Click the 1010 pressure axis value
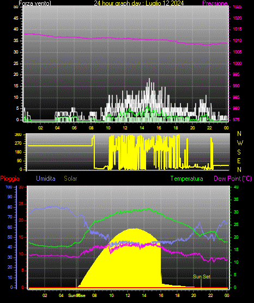 click(x=237, y=40)
